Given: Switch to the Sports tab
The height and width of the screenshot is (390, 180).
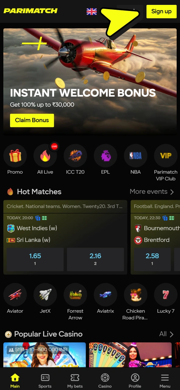Looking at the screenshot, I should point(45,381).
